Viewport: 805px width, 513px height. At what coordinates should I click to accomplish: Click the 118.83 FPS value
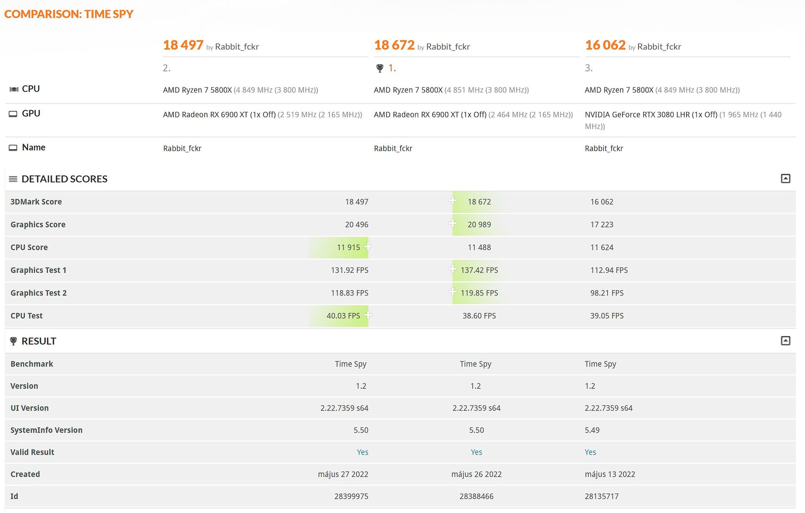pyautogui.click(x=349, y=293)
